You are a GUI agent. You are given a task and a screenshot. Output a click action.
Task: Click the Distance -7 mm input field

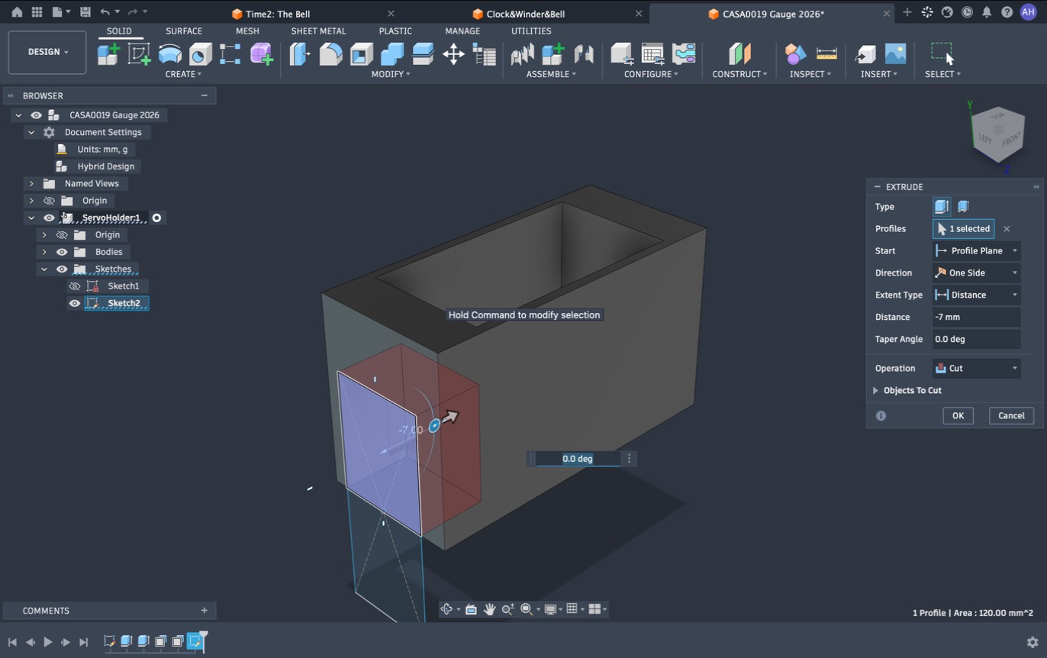977,317
